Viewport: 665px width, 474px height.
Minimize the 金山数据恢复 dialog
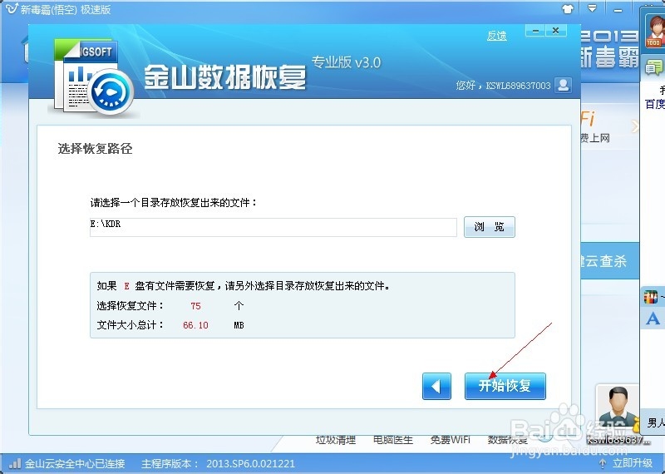[x=535, y=31]
